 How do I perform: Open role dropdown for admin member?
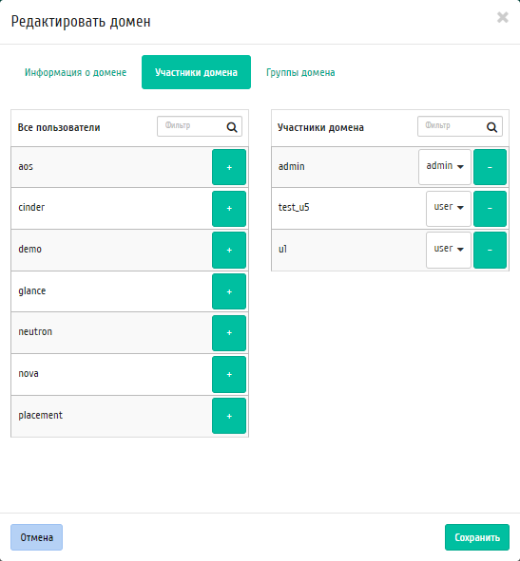[445, 167]
